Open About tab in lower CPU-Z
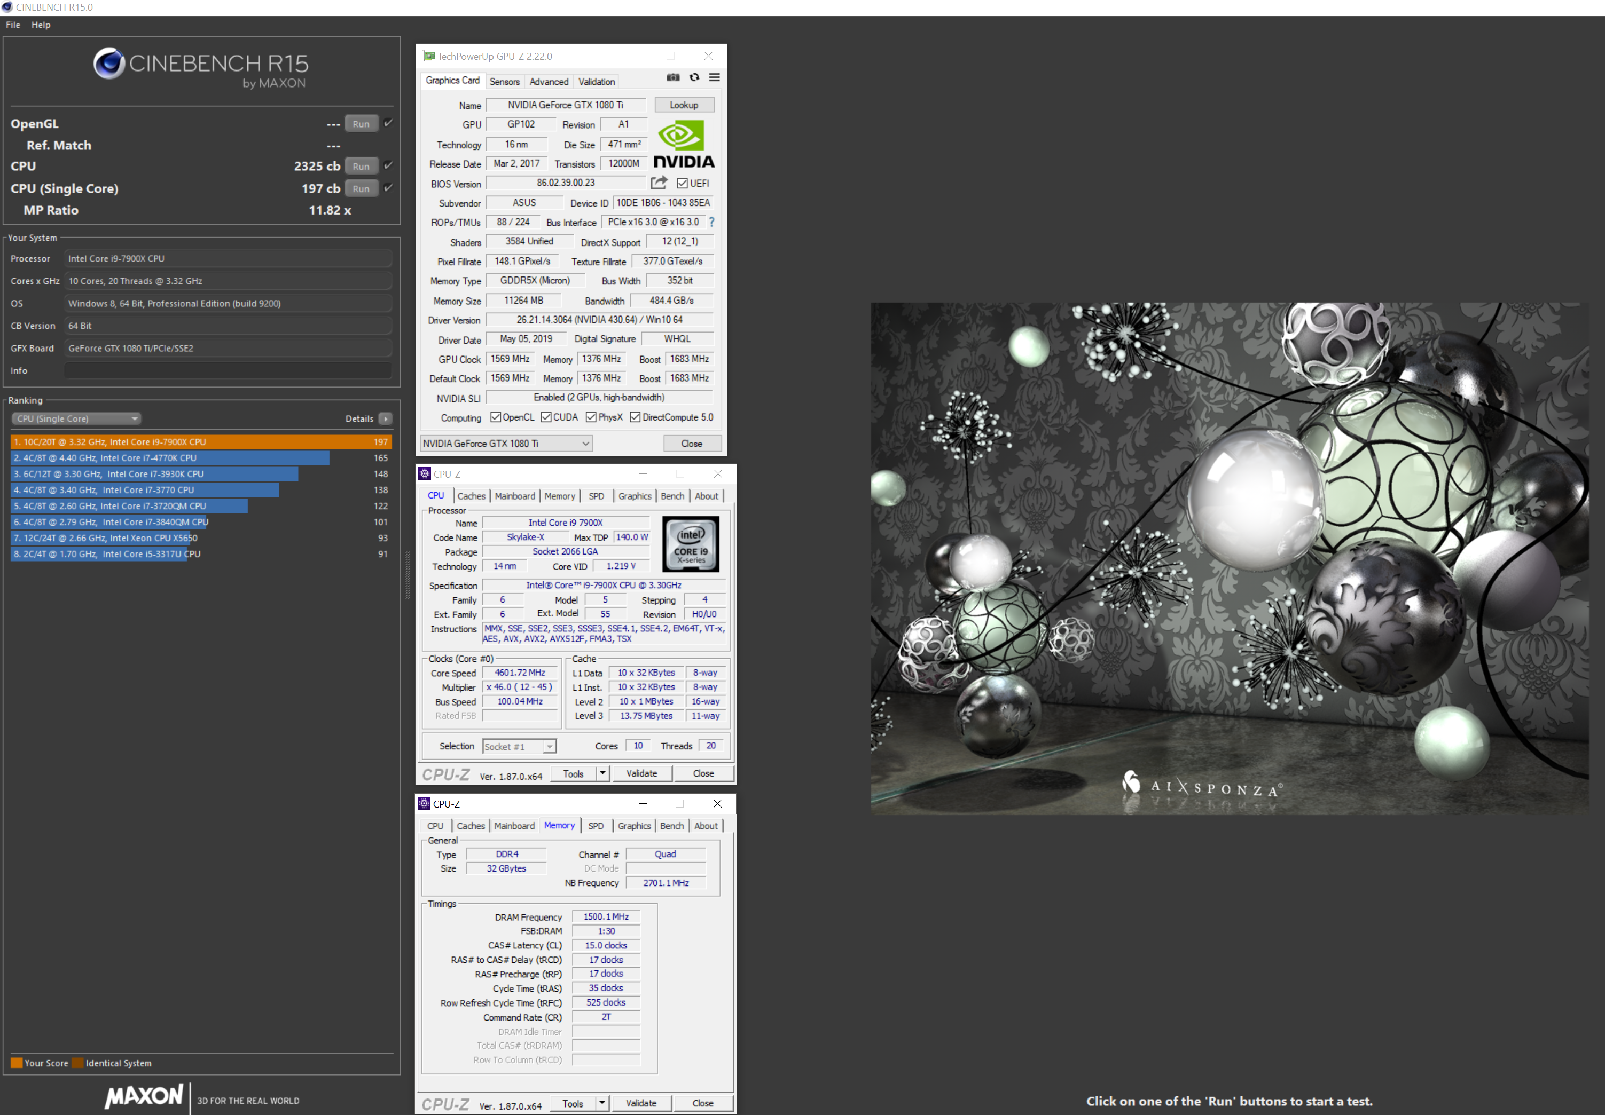Image resolution: width=1605 pixels, height=1115 pixels. pos(706,826)
